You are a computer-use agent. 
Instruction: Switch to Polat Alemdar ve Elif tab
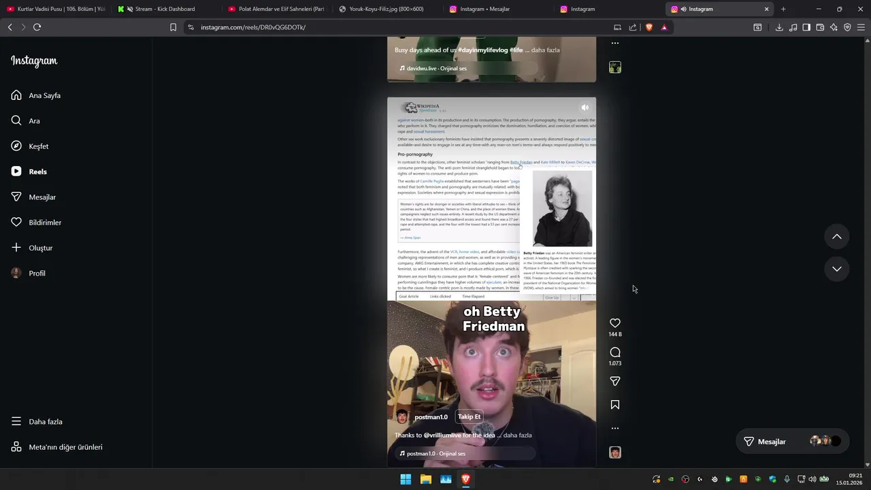276,9
